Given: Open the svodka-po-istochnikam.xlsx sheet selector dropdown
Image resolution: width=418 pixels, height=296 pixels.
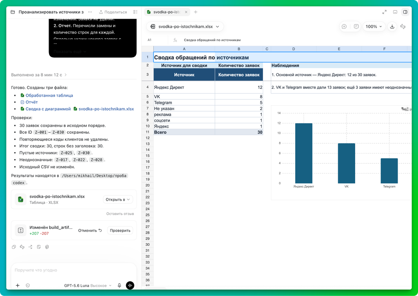Looking at the screenshot, I should [x=185, y=27].
